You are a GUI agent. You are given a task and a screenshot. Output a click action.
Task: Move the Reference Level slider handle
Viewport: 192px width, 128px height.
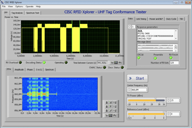(x=164, y=112)
